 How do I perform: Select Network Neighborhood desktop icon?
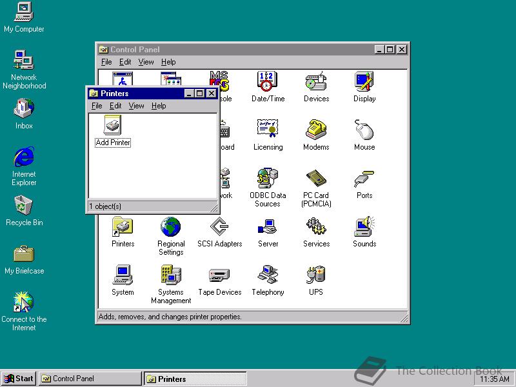pyautogui.click(x=24, y=70)
